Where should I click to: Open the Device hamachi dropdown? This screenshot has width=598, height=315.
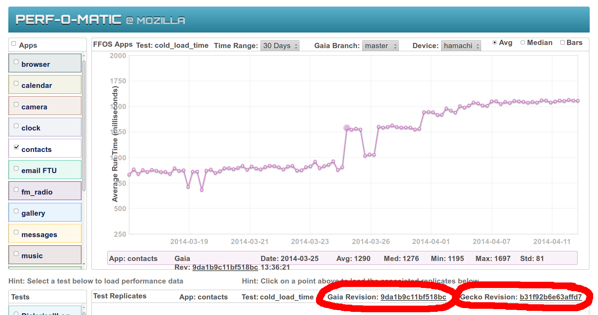(x=461, y=46)
